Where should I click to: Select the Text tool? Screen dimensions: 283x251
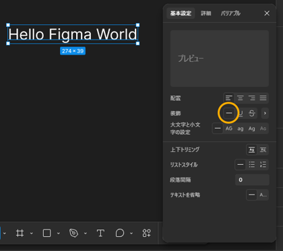tap(100, 233)
